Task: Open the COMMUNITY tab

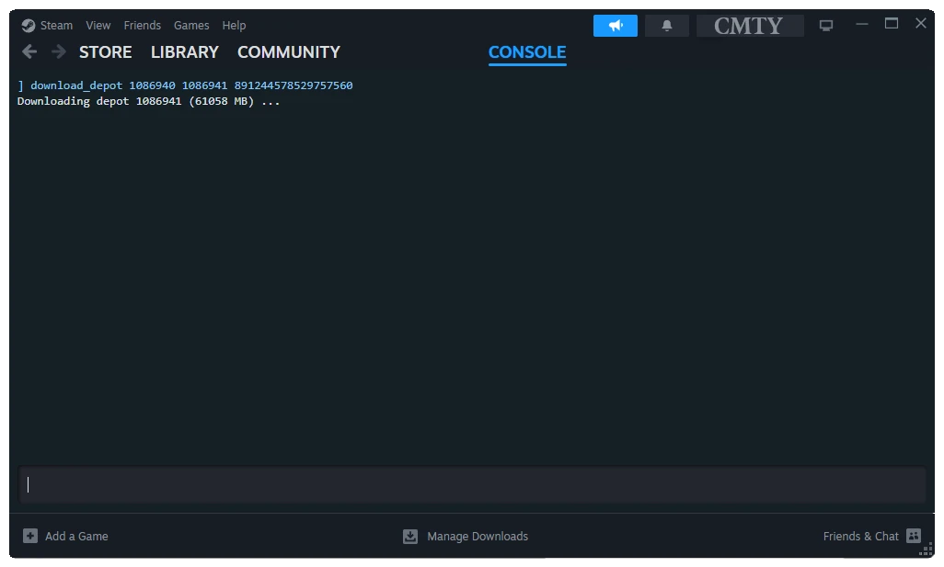Action: tap(288, 52)
